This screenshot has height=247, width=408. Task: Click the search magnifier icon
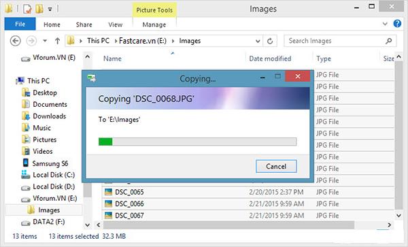point(388,41)
